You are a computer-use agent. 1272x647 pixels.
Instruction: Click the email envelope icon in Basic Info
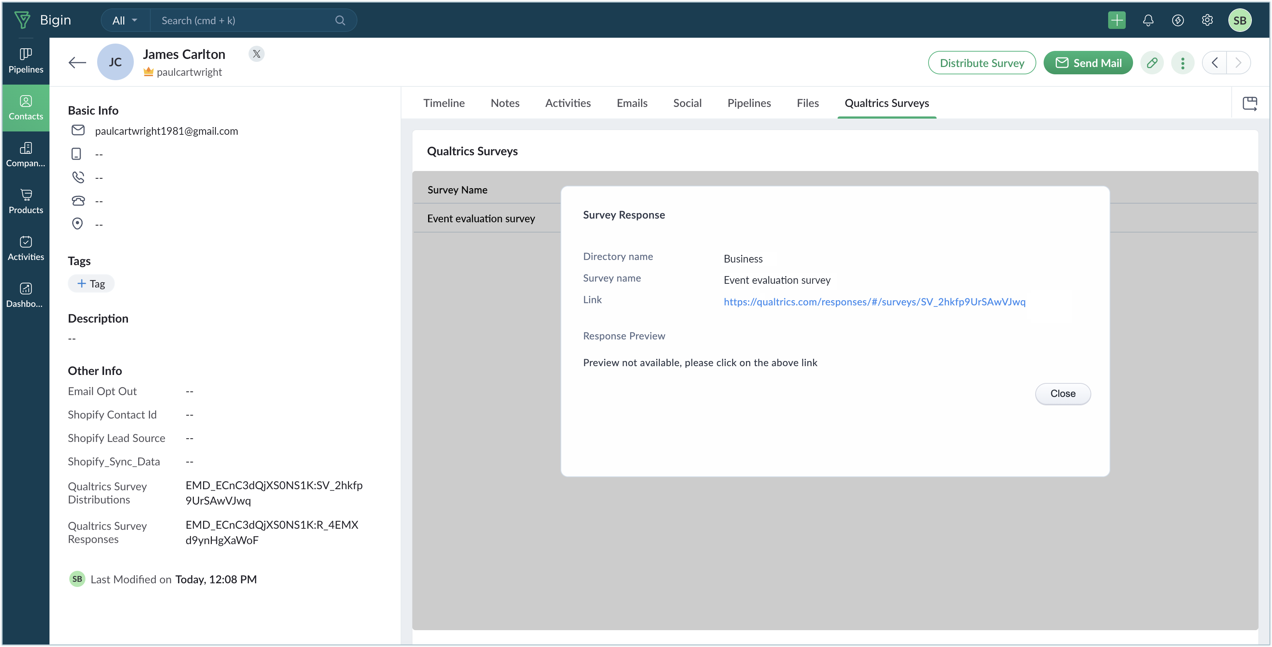[x=78, y=130]
